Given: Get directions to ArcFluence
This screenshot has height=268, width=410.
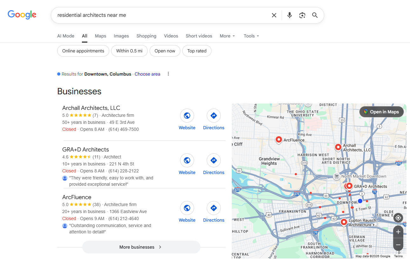Looking at the screenshot, I should pyautogui.click(x=214, y=208).
